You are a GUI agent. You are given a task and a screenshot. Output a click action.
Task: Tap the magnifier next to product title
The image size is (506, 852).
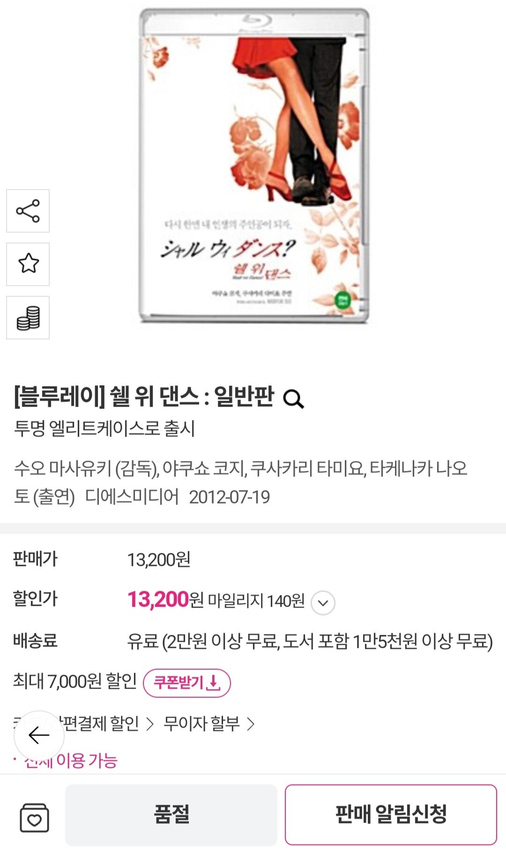(294, 399)
